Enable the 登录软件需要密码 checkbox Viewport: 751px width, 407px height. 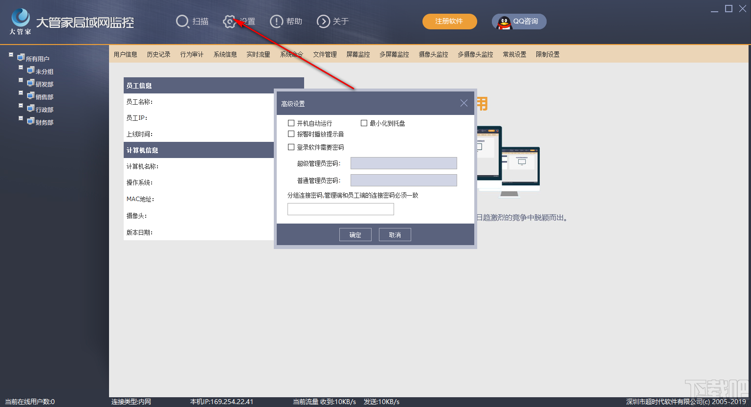pyautogui.click(x=291, y=147)
